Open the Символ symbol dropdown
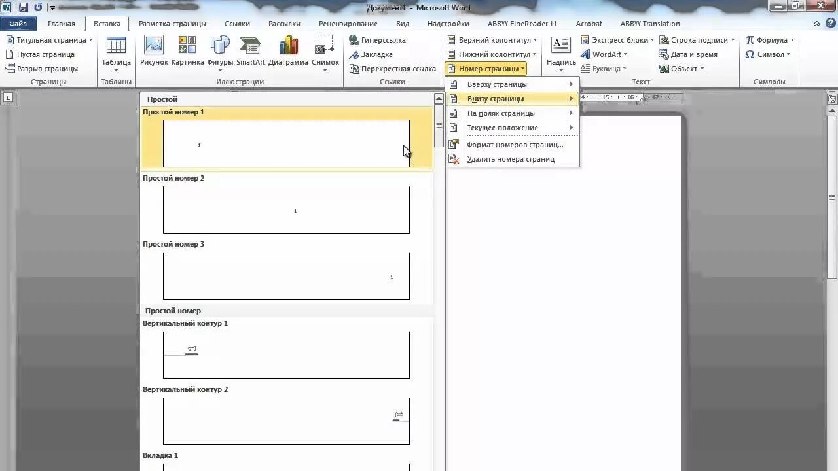 tap(769, 54)
